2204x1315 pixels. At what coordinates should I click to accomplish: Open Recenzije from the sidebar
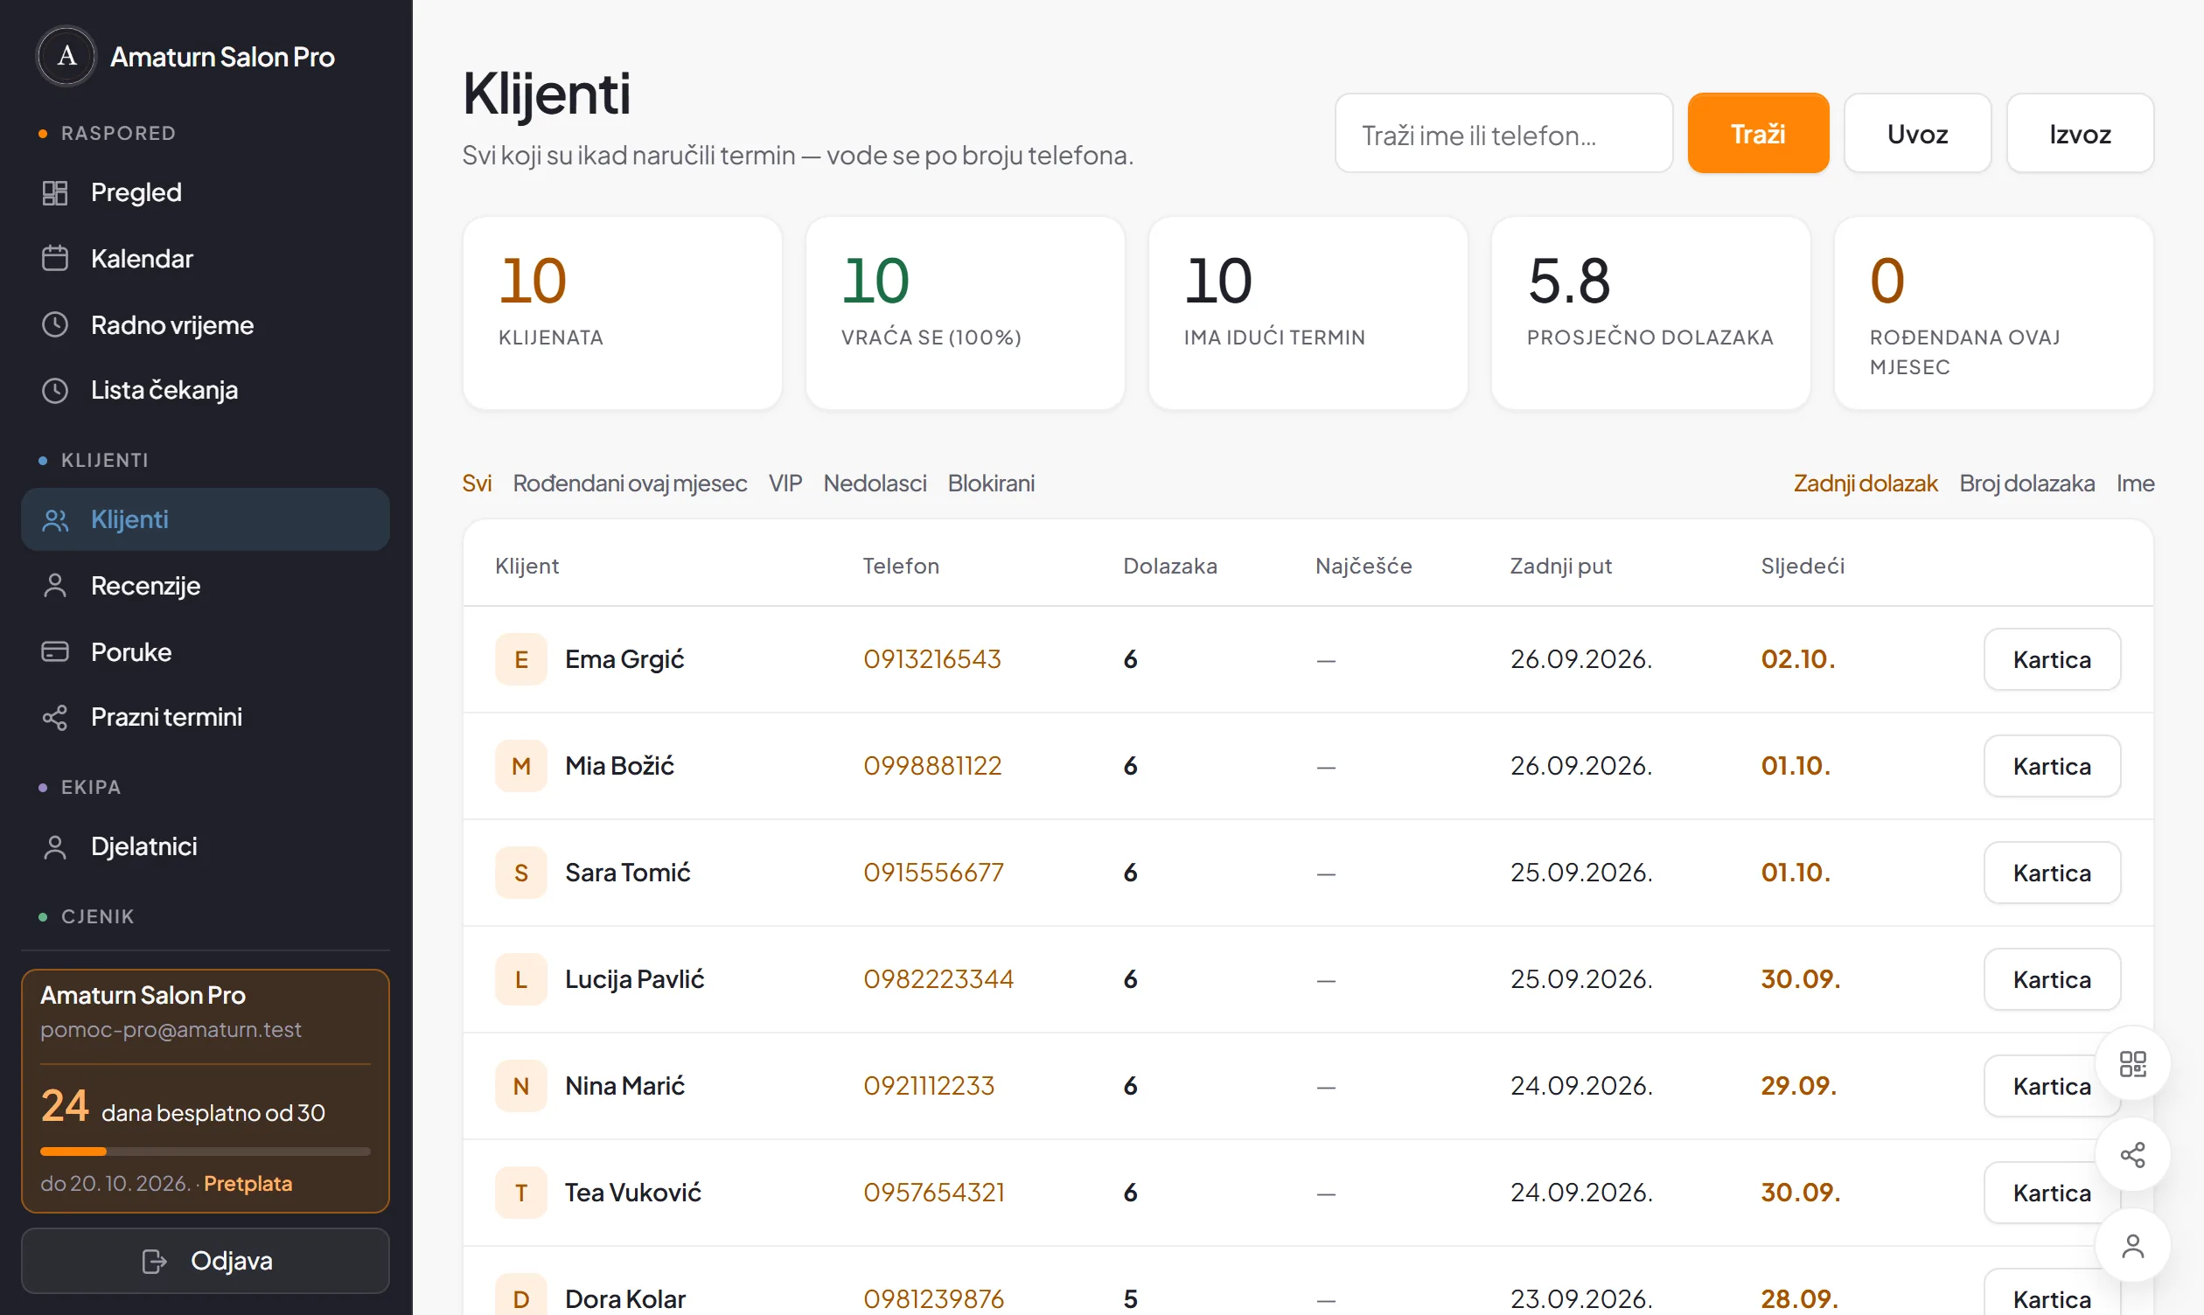point(205,586)
